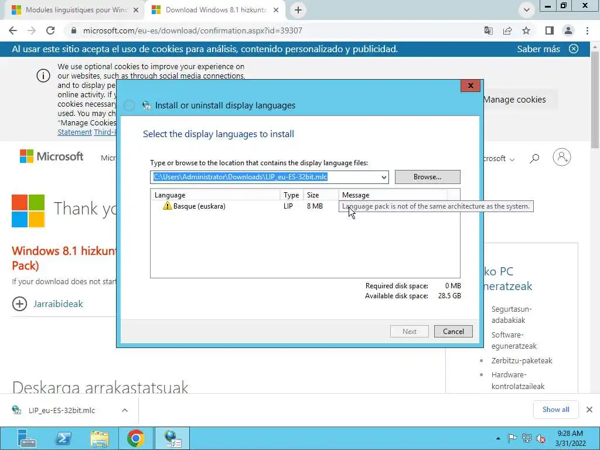Screen dimensions: 600x450
Task: Dismiss the blue cookie notice banner
Action: pyautogui.click(x=573, y=49)
